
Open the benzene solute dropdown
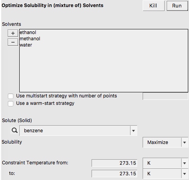[x=78, y=131]
